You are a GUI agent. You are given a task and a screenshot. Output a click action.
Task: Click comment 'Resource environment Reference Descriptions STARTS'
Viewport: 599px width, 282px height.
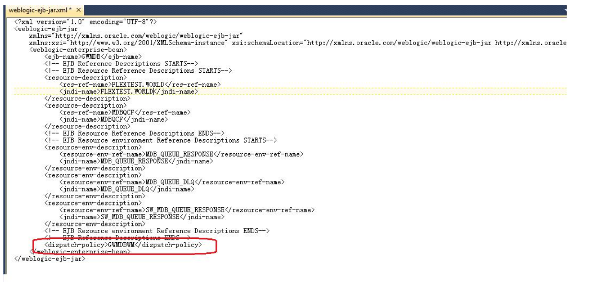(x=161, y=140)
